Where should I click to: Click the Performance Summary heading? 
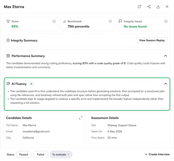coord(28,56)
